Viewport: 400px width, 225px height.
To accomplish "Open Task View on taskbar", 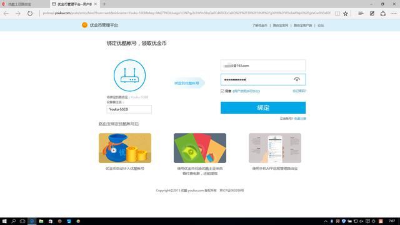I will (x=22, y=221).
